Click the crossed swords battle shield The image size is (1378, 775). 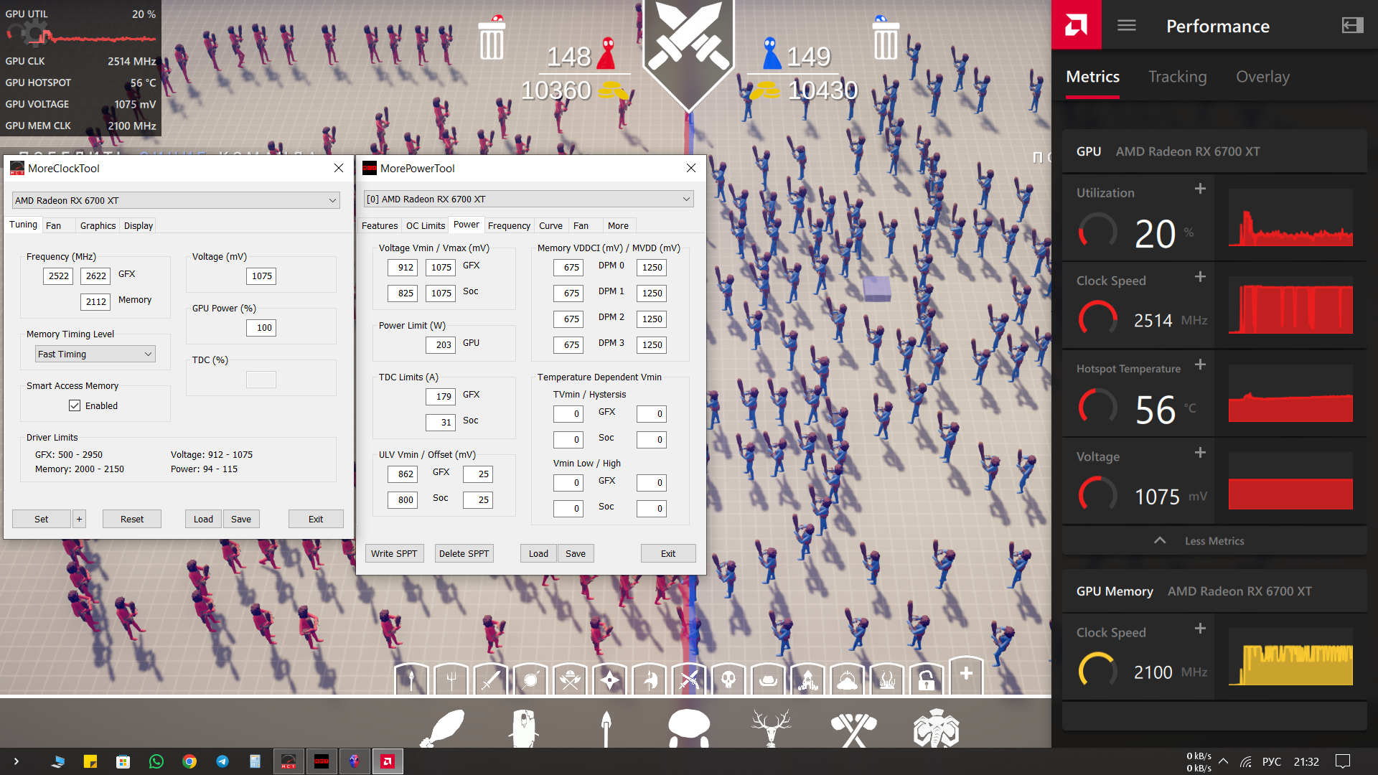click(x=688, y=50)
